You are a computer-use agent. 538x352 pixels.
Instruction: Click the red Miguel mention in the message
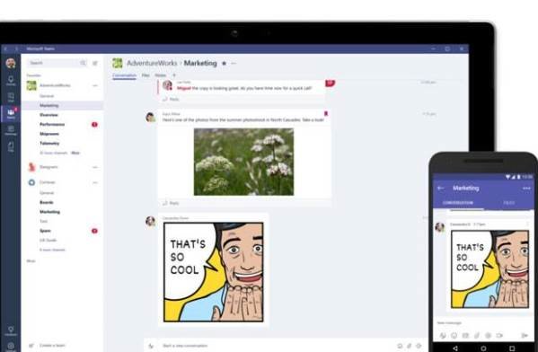coord(184,88)
